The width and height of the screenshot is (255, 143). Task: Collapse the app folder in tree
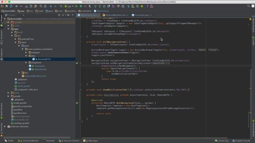click(x=8, y=29)
